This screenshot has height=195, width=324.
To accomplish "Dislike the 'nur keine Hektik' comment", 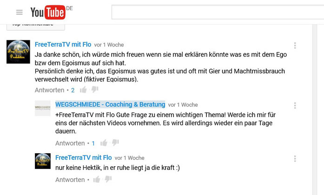I will click(108, 179).
